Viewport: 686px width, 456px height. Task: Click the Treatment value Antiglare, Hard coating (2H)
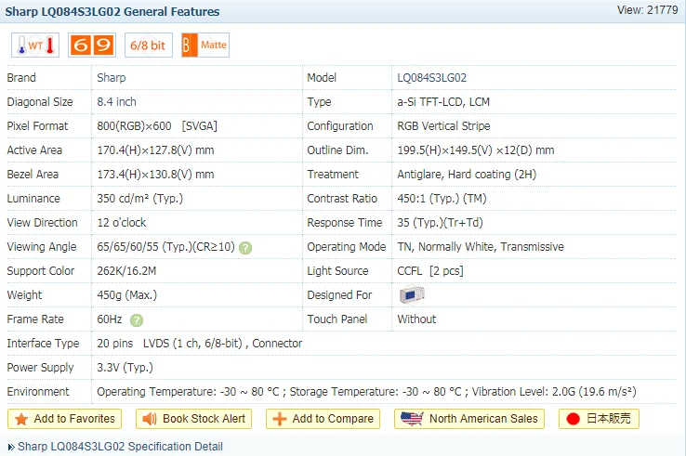click(467, 175)
